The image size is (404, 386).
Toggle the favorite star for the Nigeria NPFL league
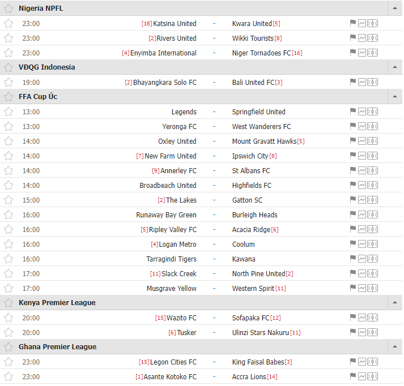click(8, 8)
